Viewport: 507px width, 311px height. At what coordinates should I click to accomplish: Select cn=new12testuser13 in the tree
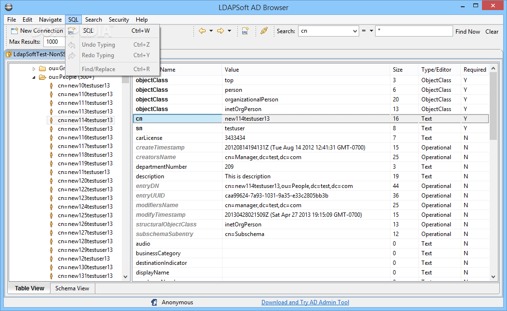pos(84,259)
